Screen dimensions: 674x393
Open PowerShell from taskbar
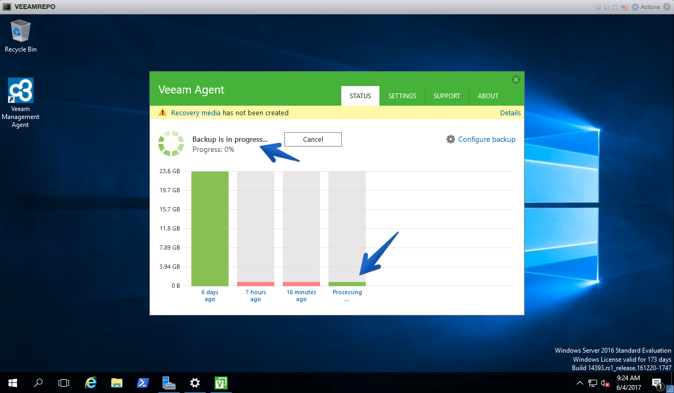pyautogui.click(x=144, y=382)
